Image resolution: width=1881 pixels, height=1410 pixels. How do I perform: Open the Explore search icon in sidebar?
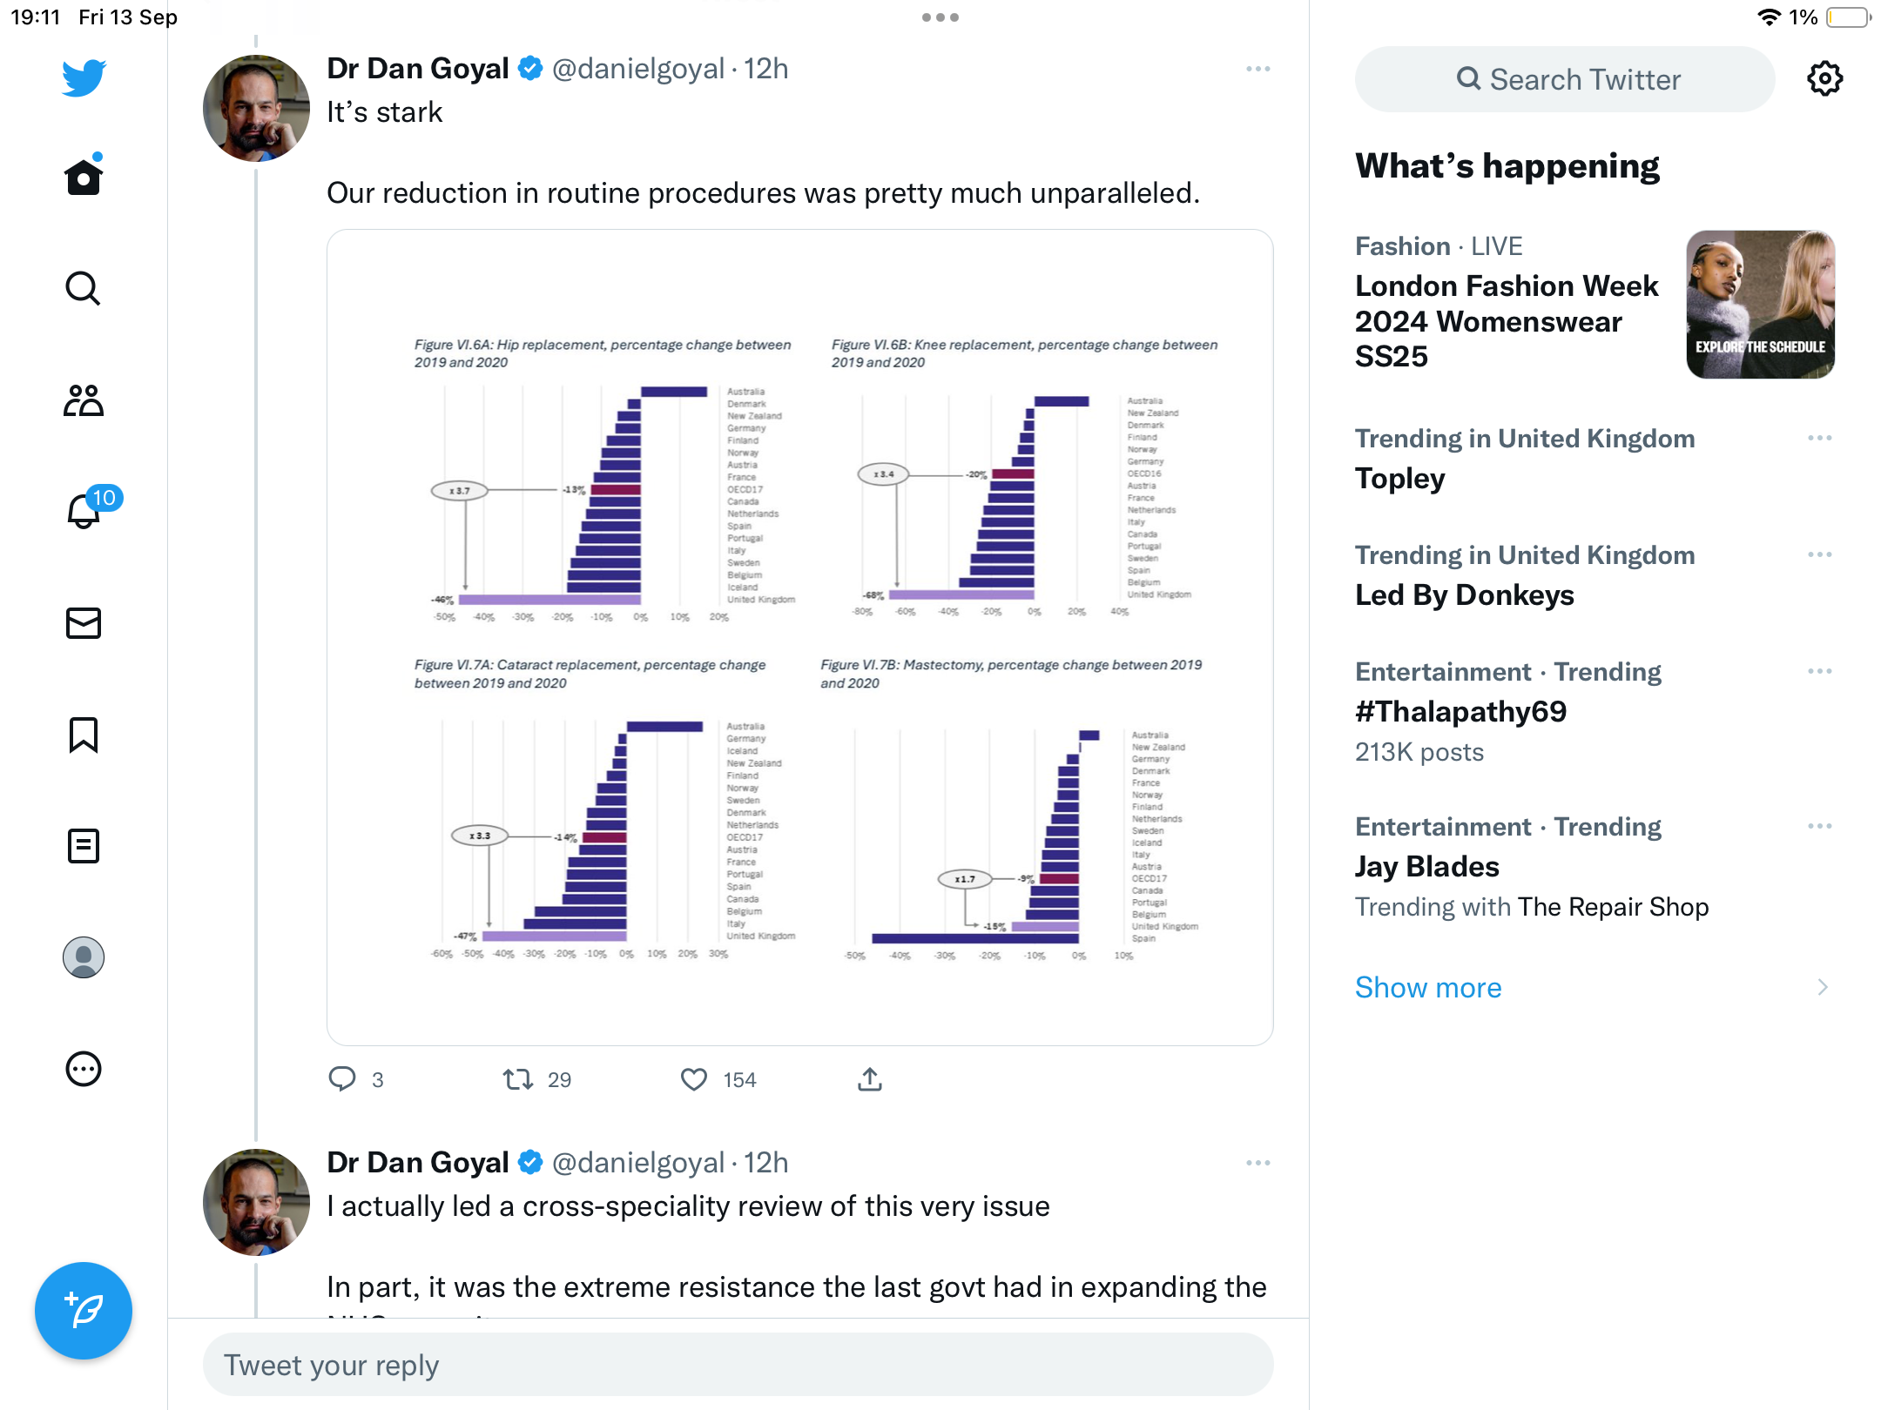click(84, 288)
